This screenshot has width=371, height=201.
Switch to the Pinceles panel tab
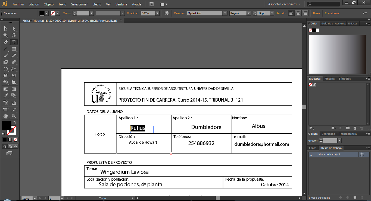tap(329, 78)
